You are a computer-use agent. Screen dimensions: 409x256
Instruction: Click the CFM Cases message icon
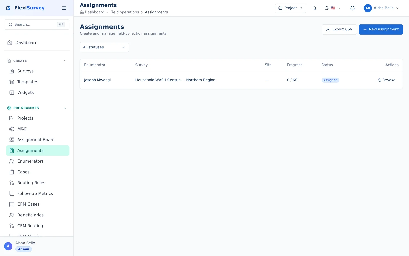[12, 204]
